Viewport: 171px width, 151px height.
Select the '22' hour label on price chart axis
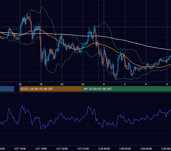83,84
